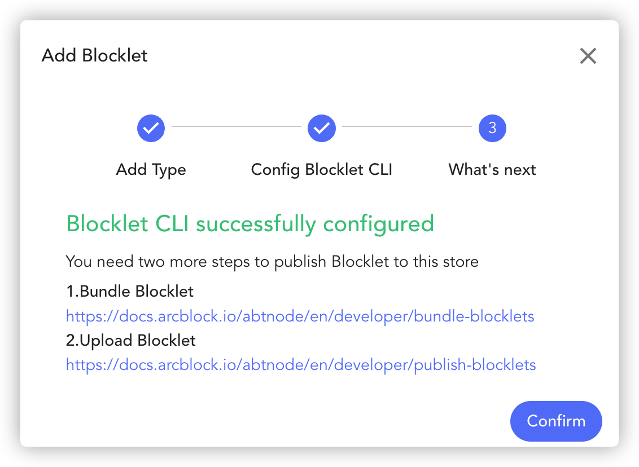The width and height of the screenshot is (639, 467).
Task: Click the Add Type step checkmark icon
Action: 151,128
